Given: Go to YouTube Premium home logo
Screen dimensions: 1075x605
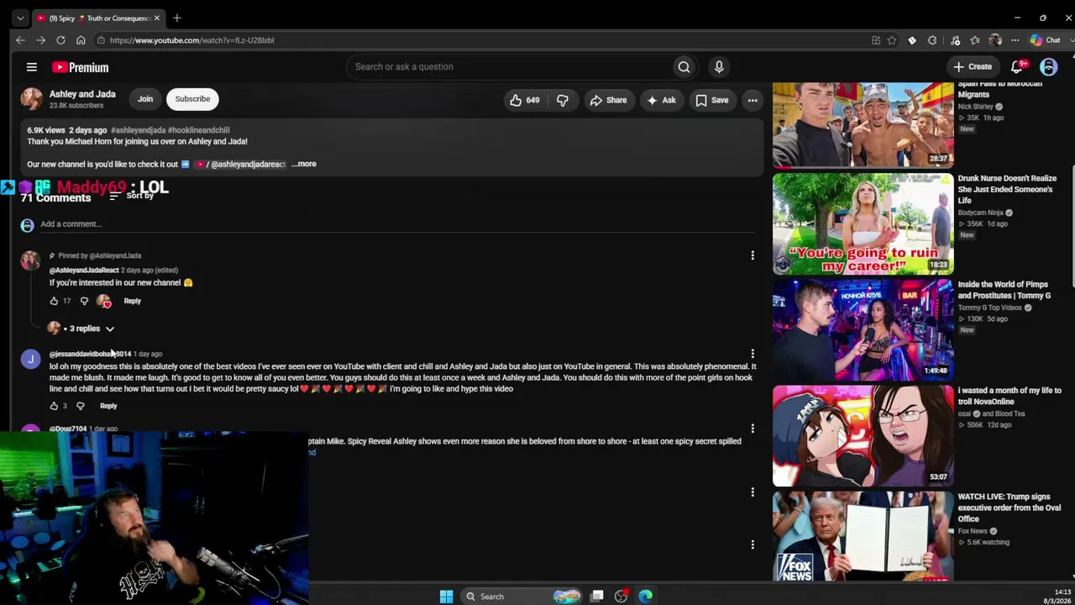Looking at the screenshot, I should coord(81,67).
